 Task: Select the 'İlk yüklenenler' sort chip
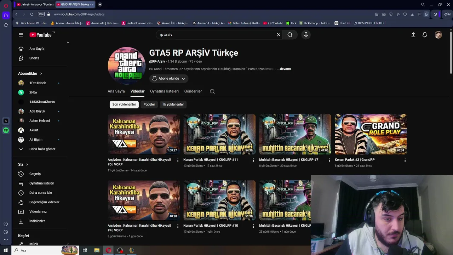173,104
